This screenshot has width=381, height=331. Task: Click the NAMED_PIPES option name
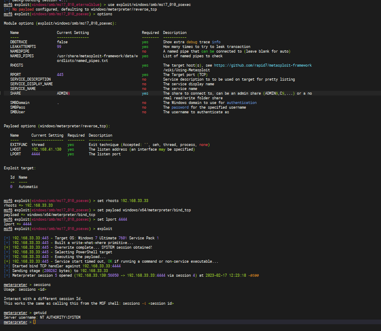22,56
